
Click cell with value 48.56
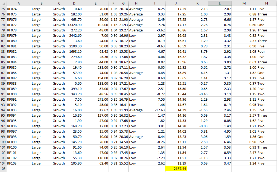(x=95, y=94)
